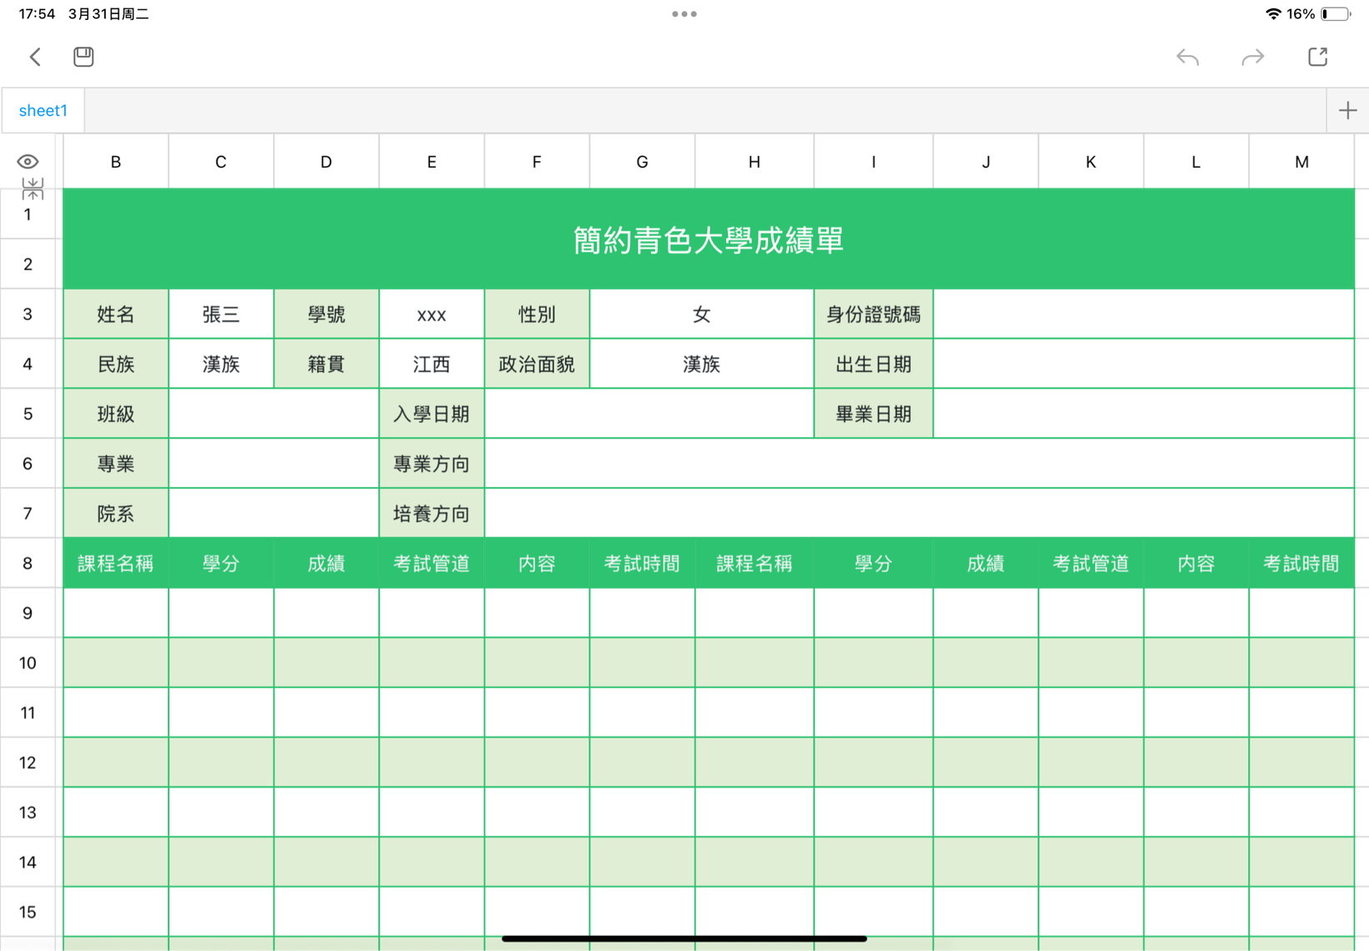Viewport: 1369px width, 951px height.
Task: Tap empty cell B9 under 課程名稱
Action: [116, 613]
